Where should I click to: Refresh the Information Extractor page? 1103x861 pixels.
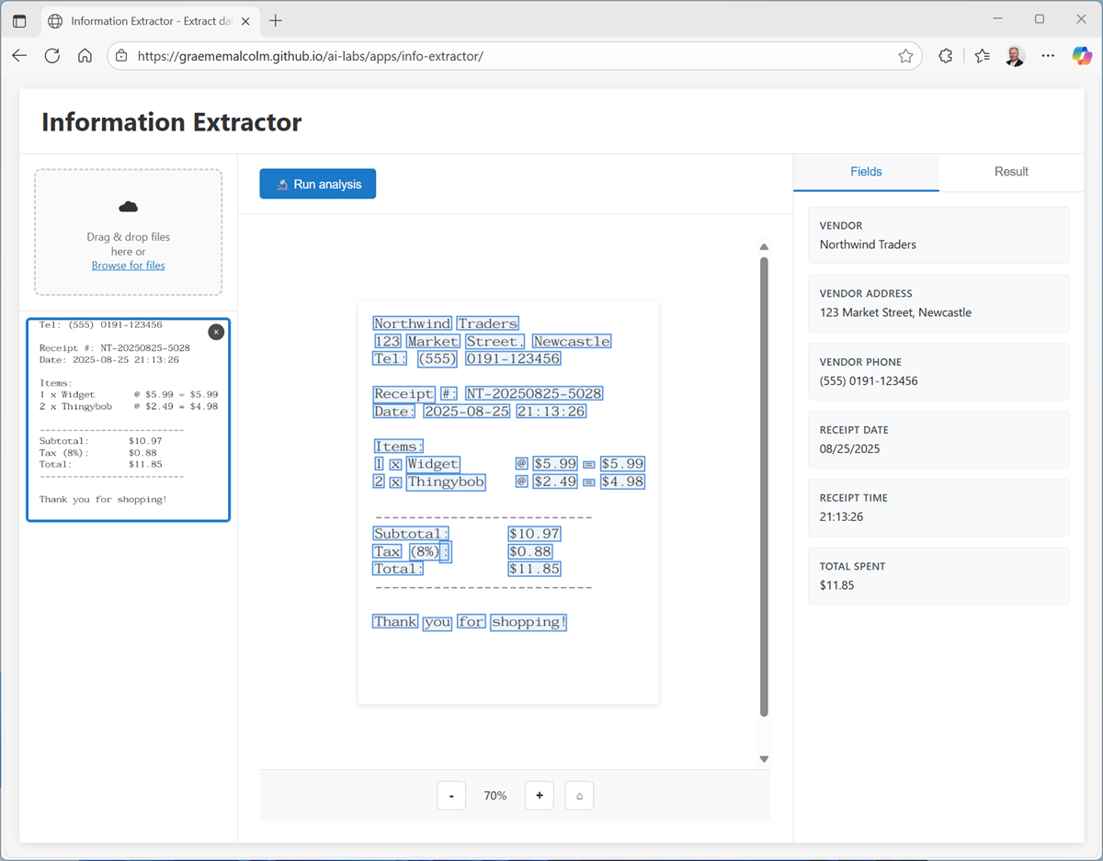[x=52, y=55]
